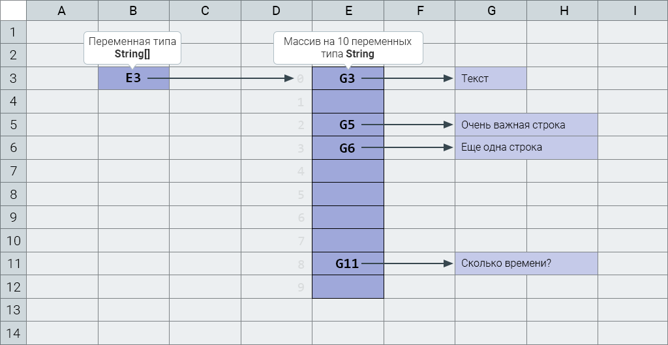This screenshot has height=345, width=668.
Task: Select column A header
Action: (62, 10)
